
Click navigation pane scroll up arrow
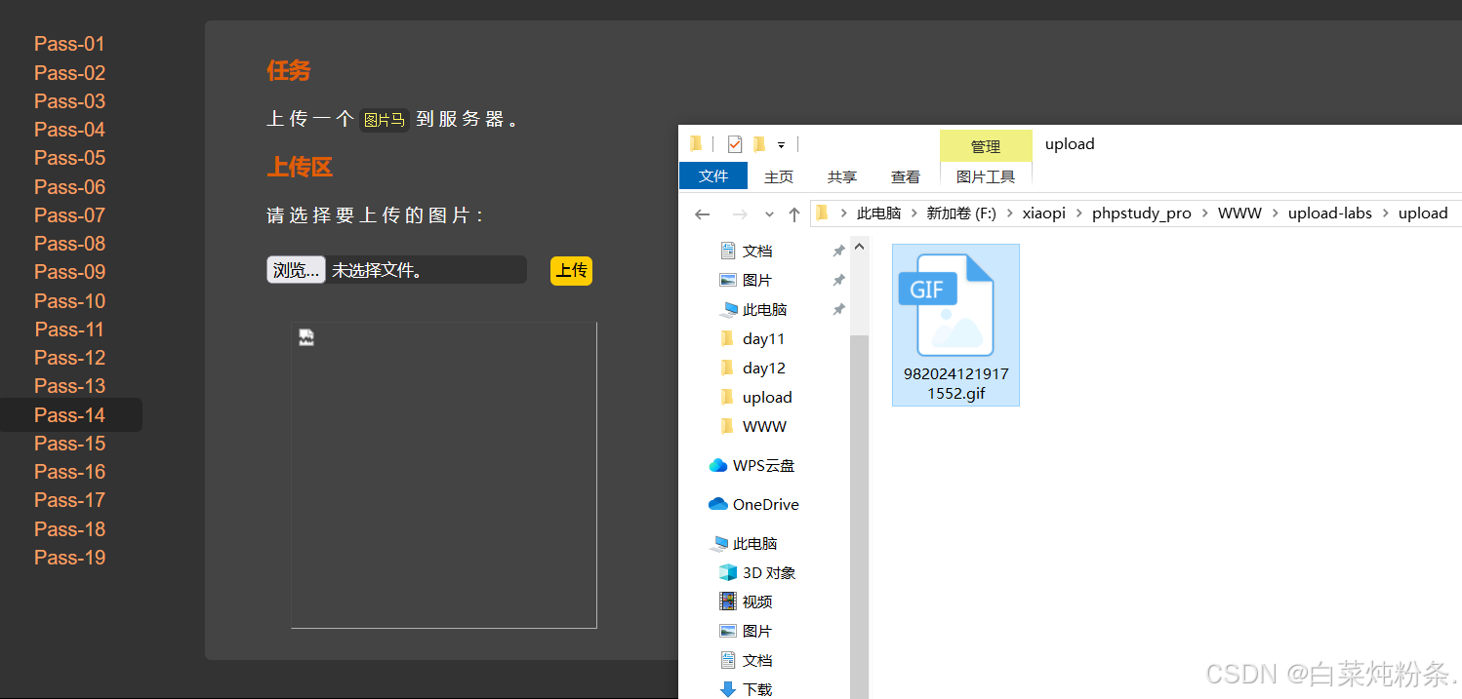coord(859,248)
